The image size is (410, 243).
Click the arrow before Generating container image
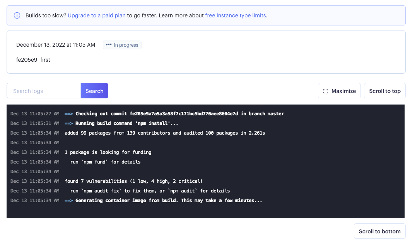pos(69,201)
